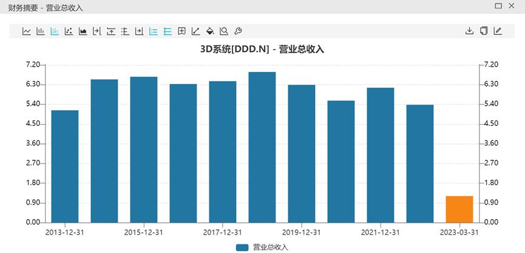
Task: Click the dashed vertical axis layout icon
Action: [x=125, y=31]
